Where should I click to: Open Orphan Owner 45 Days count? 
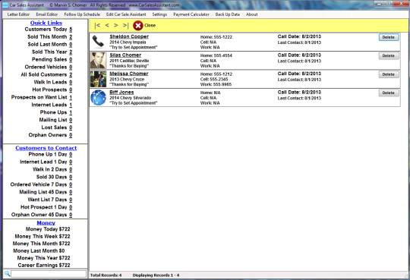[x=71, y=215]
